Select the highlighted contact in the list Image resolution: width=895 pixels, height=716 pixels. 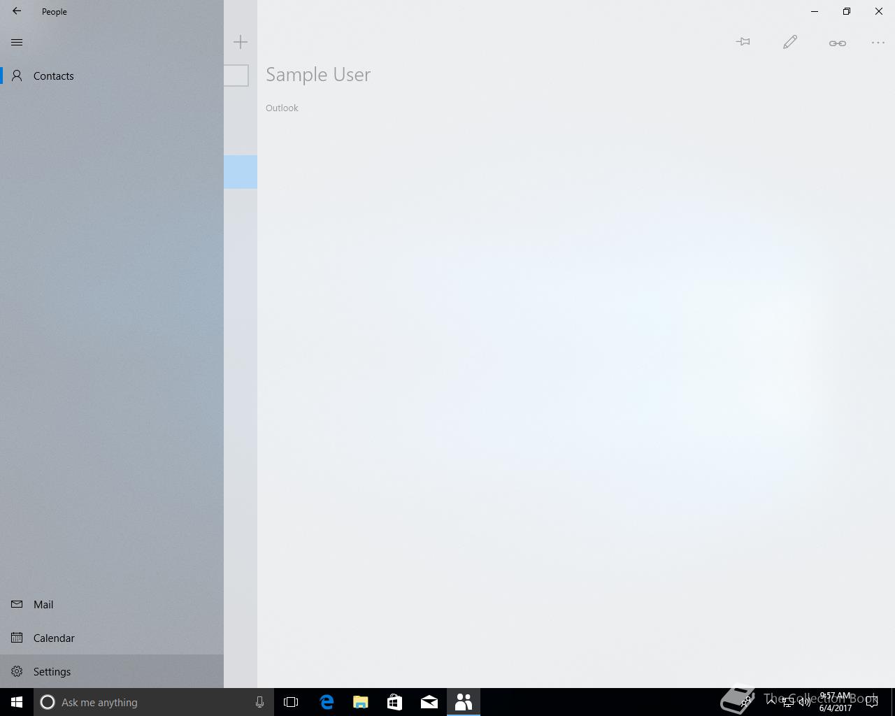[x=241, y=172]
